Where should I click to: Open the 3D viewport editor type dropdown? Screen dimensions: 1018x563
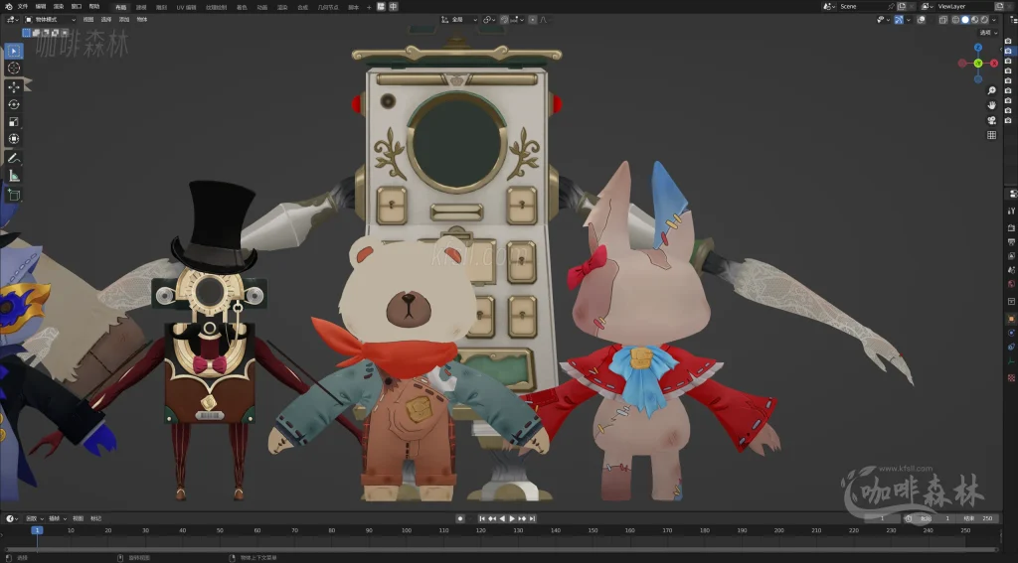tap(12, 20)
